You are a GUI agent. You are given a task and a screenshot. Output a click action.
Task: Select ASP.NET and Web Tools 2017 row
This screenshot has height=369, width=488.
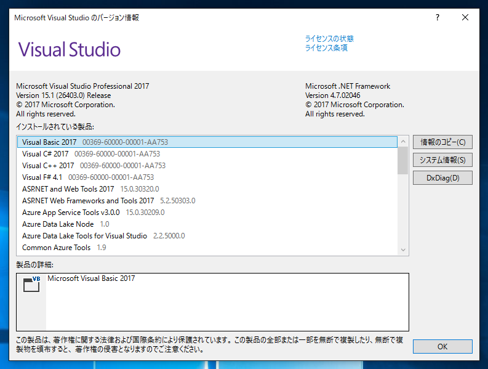click(207, 189)
